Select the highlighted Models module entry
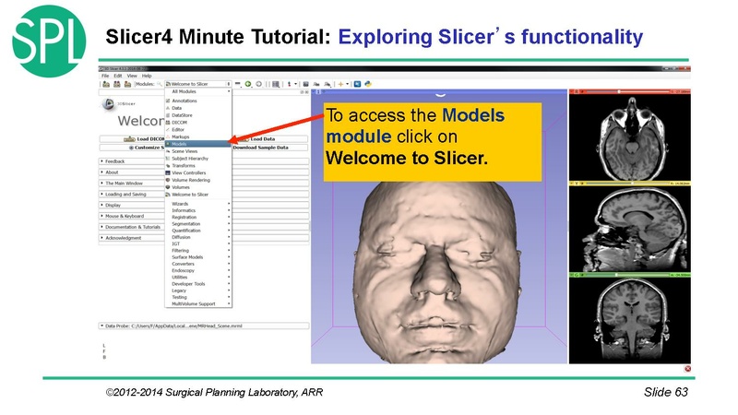The image size is (738, 415). (198, 144)
